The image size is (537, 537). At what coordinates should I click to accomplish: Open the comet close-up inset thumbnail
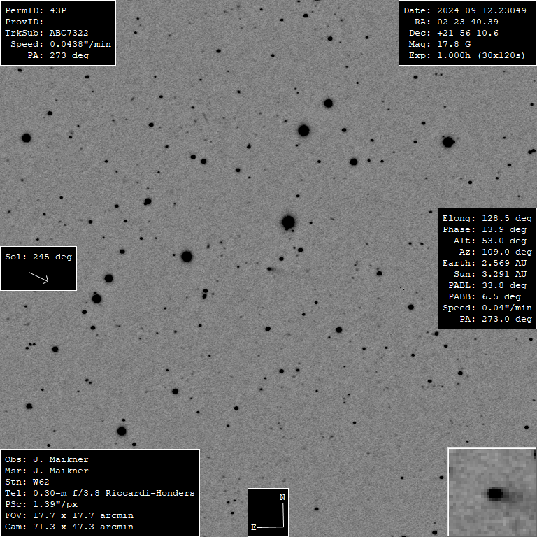(491, 492)
